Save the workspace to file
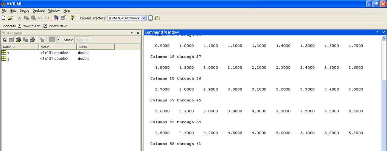This screenshot has height=151, width=387. [x=25, y=40]
